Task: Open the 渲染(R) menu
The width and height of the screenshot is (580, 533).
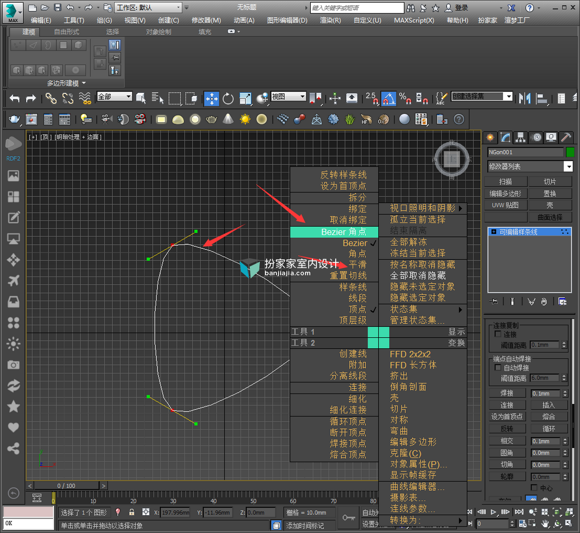Action: coord(330,20)
